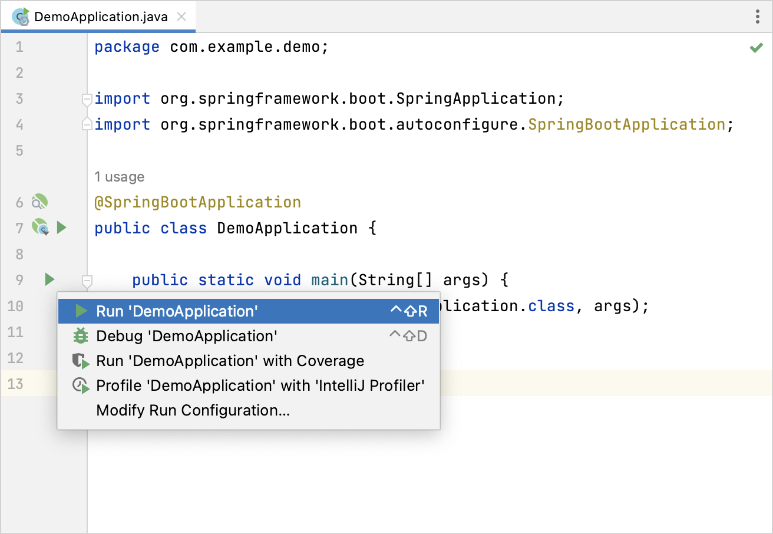Close the DemoApplication.java tab
Viewport: 773px width, 534px height.
point(181,17)
